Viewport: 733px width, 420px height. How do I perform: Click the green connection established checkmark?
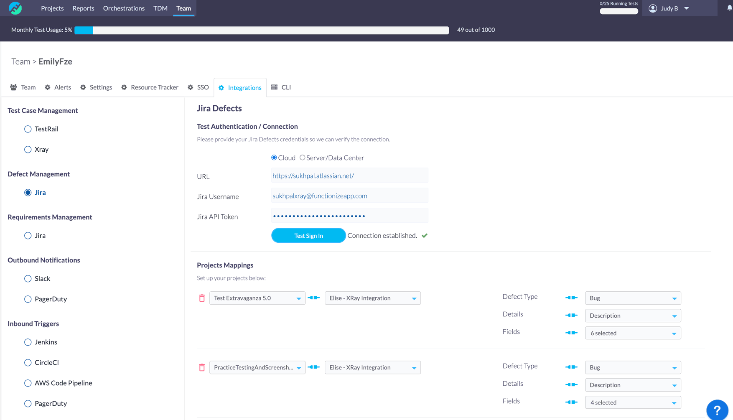(425, 236)
